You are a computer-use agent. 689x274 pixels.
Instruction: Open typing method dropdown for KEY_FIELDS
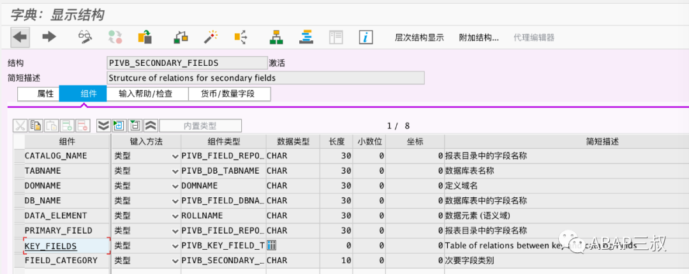(x=176, y=246)
